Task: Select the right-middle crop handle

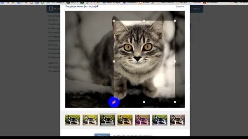Action: (x=175, y=61)
